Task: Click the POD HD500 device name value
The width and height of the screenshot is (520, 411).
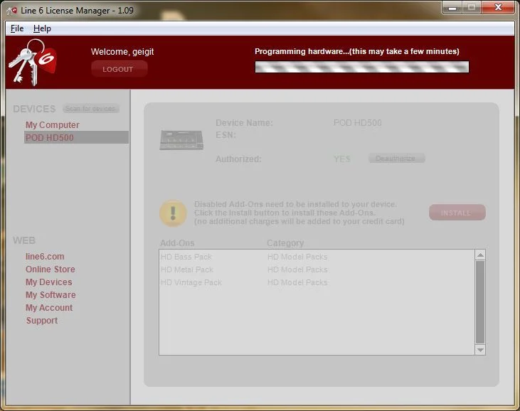Action: 358,123
